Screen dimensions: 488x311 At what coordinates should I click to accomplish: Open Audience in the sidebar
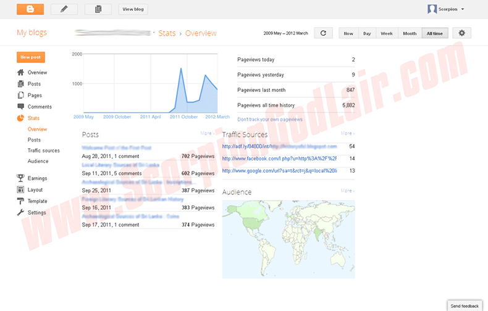pyautogui.click(x=38, y=161)
